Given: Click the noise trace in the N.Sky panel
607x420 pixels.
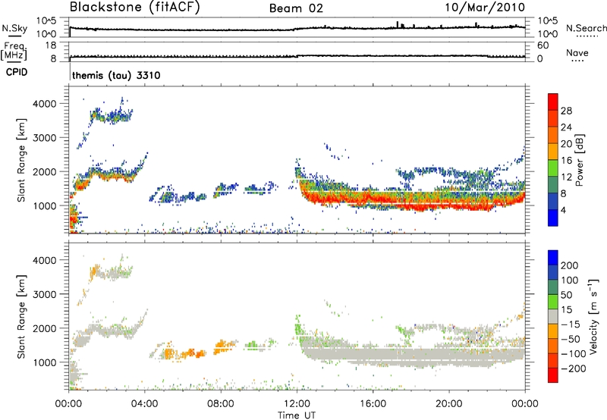Looking at the screenshot, I should pyautogui.click(x=297, y=29).
